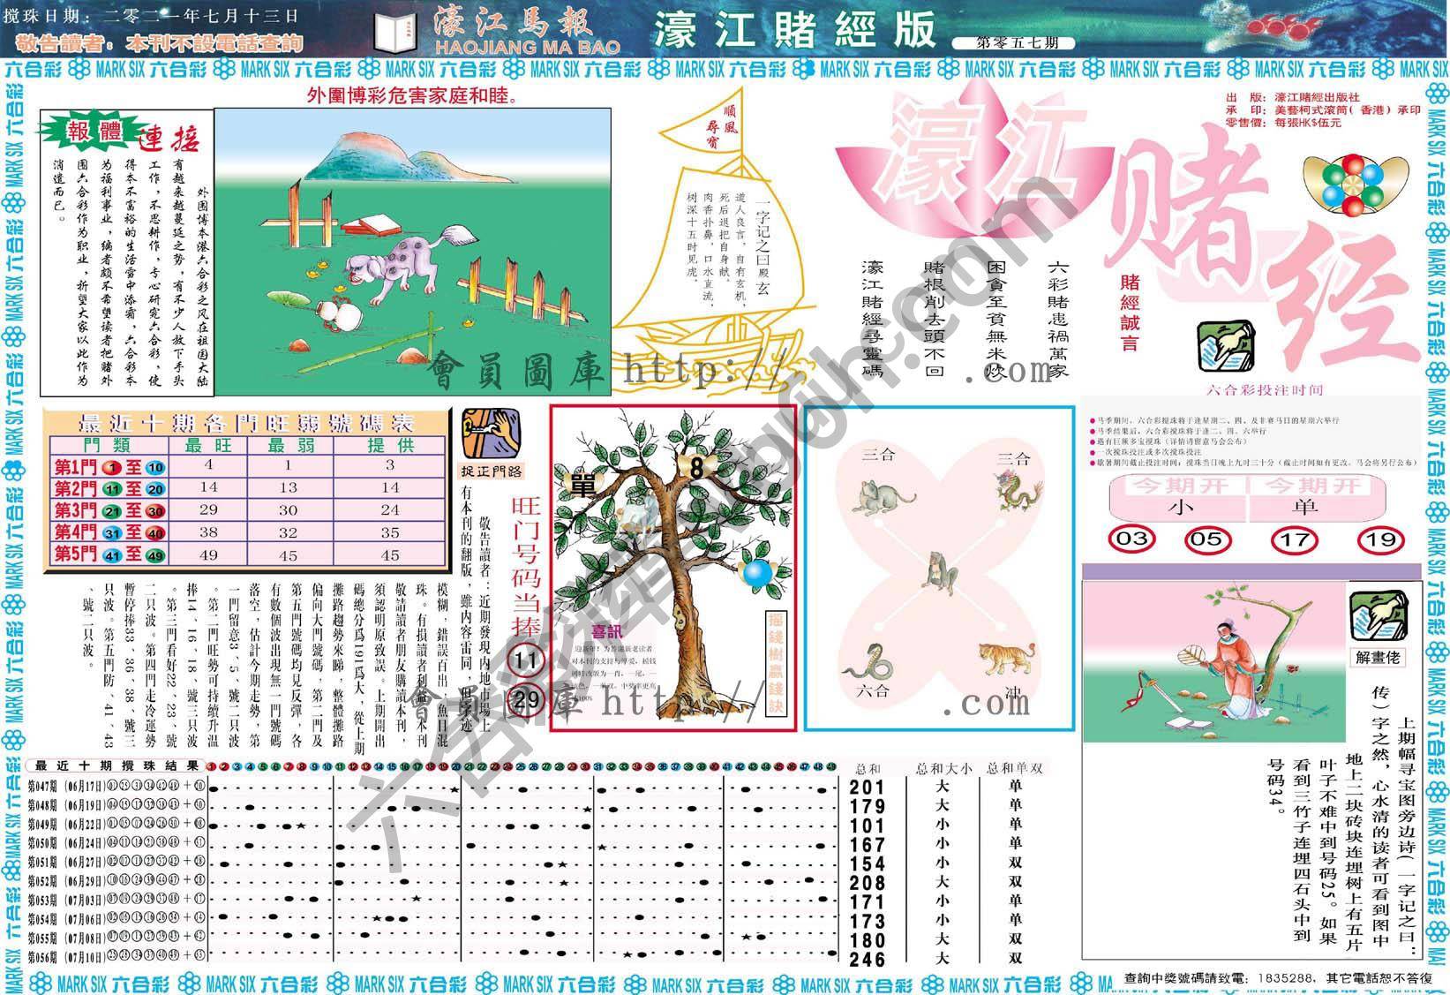The image size is (1450, 995).
Task: Click the 單 character beside the tree
Action: (582, 486)
